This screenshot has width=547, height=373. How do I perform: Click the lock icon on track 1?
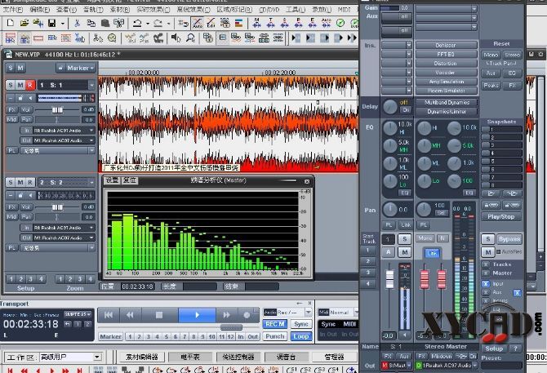pyautogui.click(x=20, y=98)
